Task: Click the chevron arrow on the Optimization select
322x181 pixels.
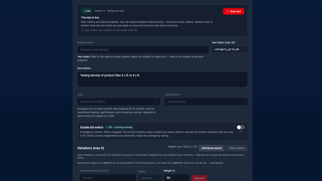Action: pos(244,102)
